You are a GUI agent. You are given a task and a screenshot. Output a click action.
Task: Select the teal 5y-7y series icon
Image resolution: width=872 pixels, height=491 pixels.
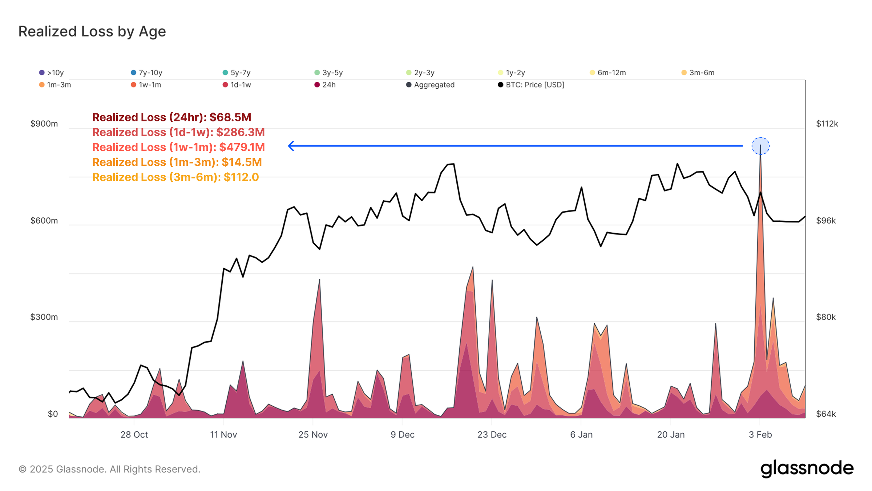pyautogui.click(x=225, y=72)
